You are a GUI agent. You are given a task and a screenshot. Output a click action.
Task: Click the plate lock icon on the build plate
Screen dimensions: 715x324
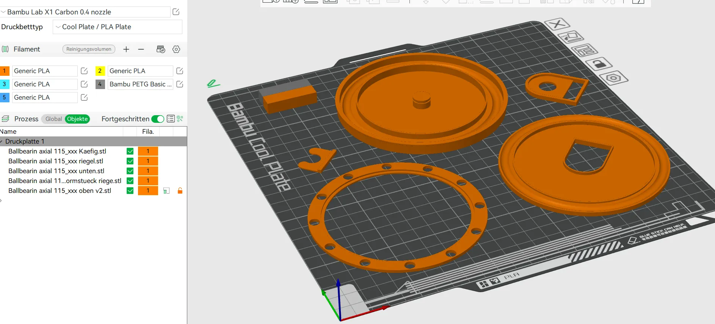click(599, 64)
